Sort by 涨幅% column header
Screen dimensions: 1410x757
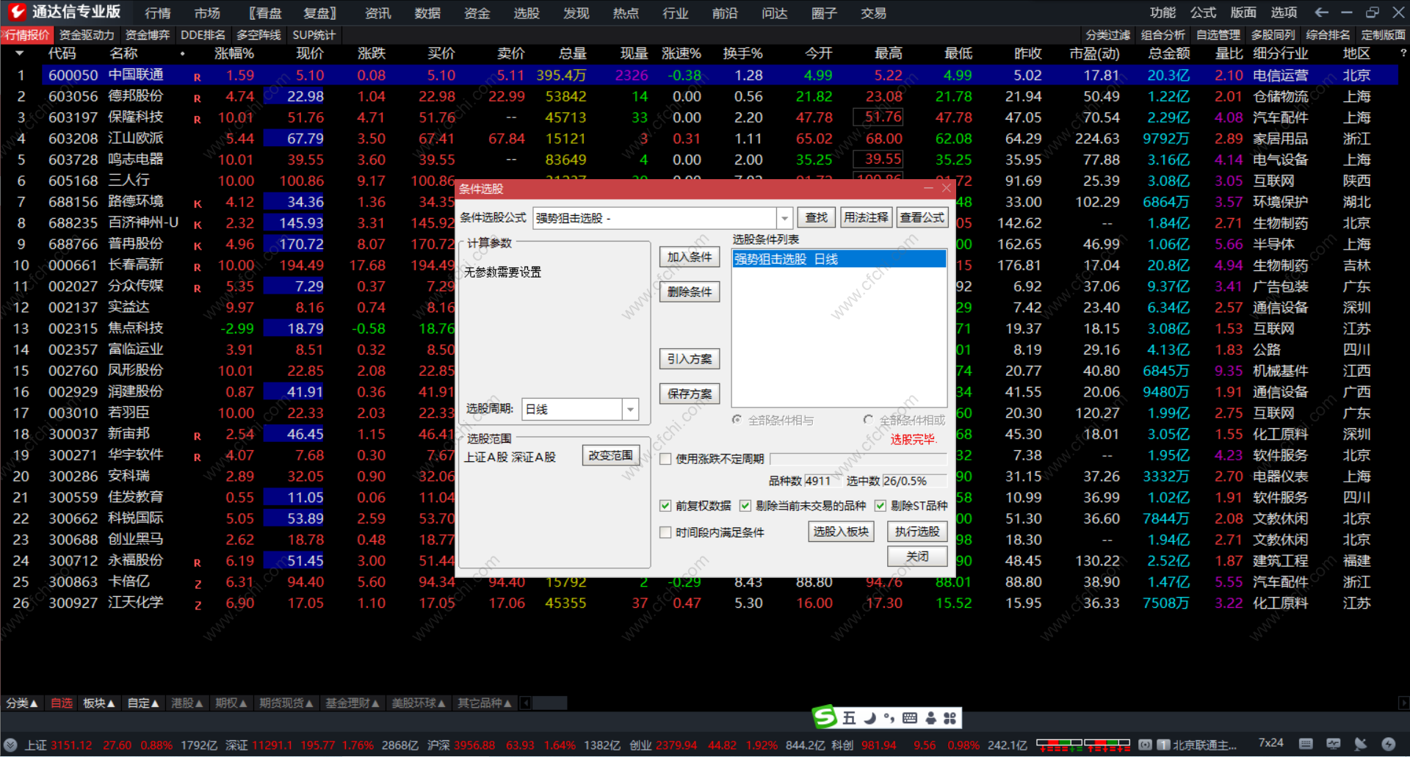point(234,54)
